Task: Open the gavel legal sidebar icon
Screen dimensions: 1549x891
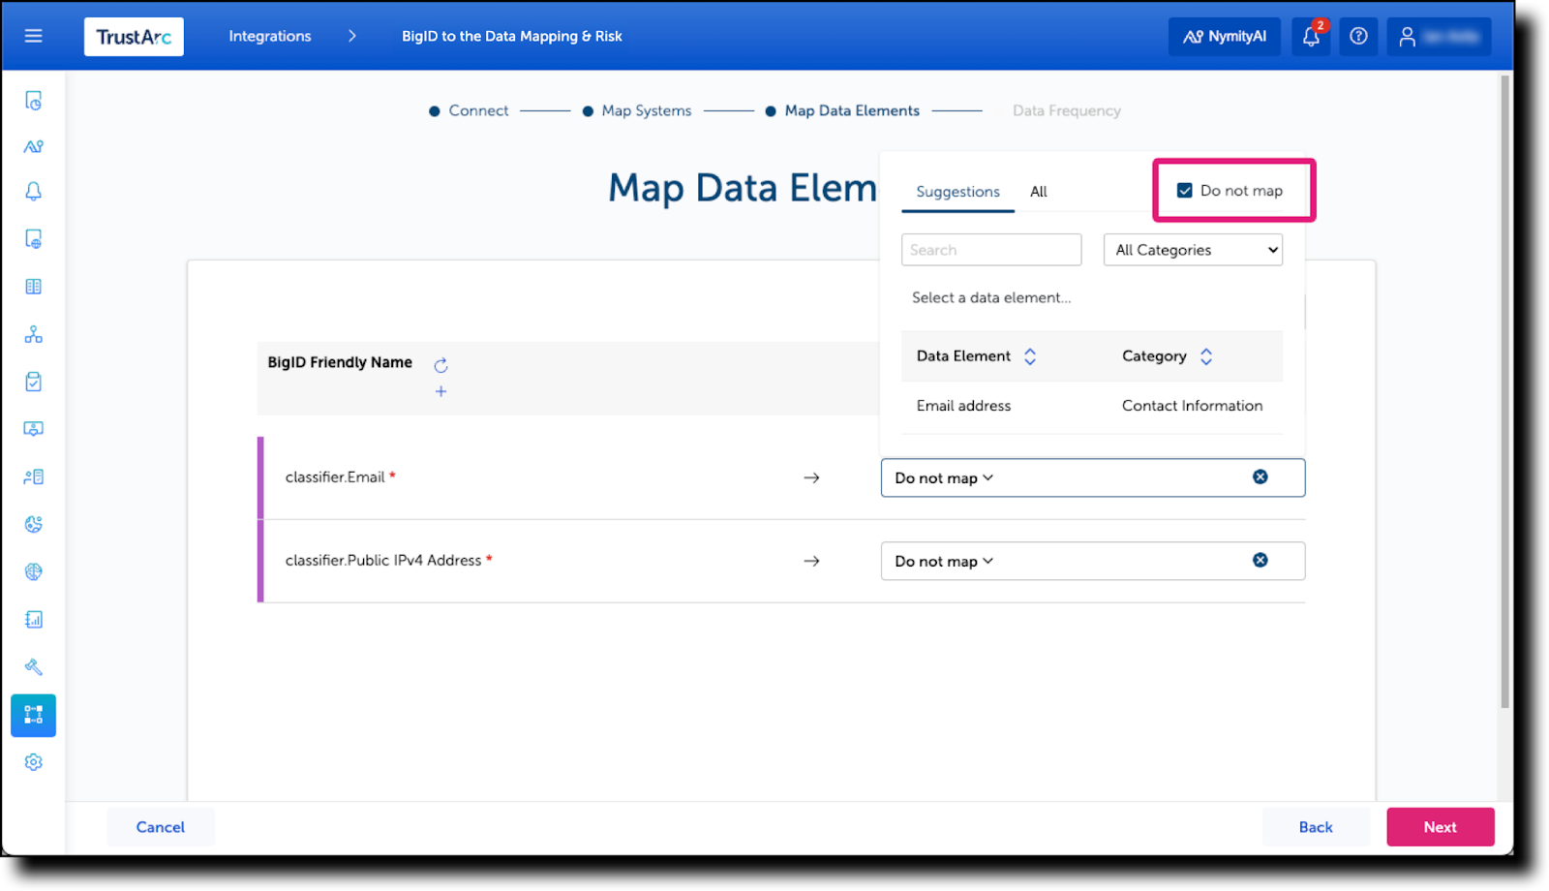Action: coord(34,666)
